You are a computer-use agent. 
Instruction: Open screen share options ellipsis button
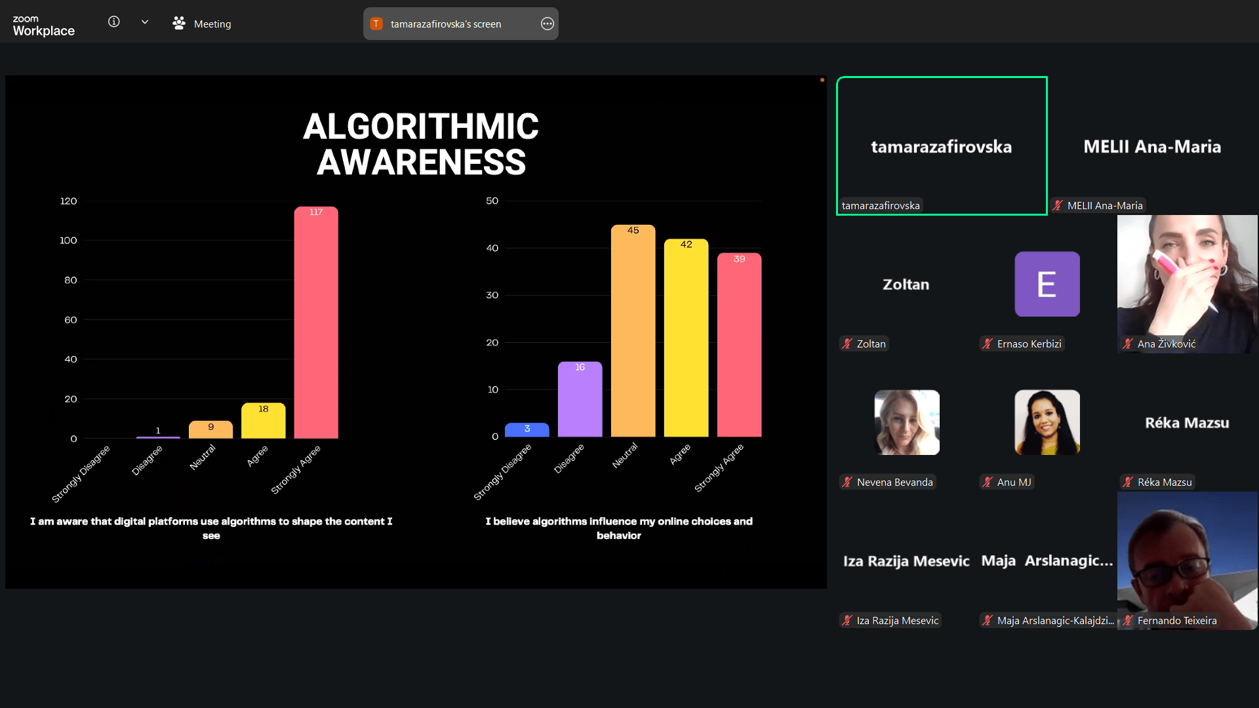pos(548,24)
